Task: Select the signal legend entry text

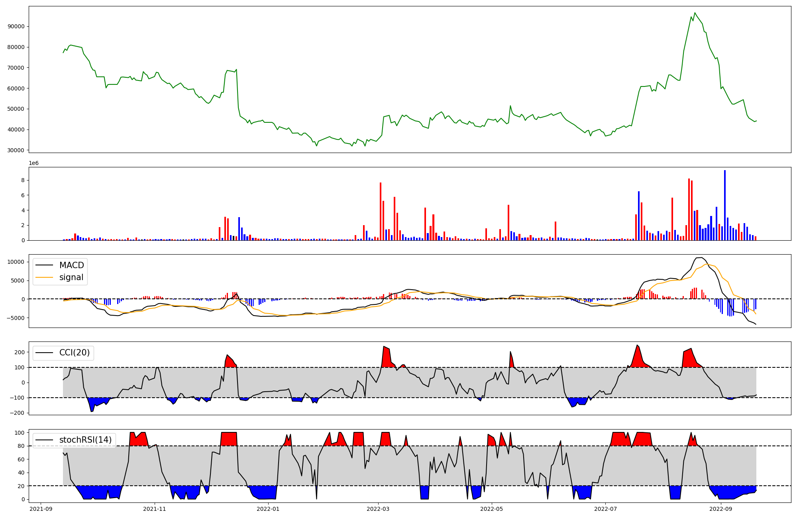Action: 71,277
